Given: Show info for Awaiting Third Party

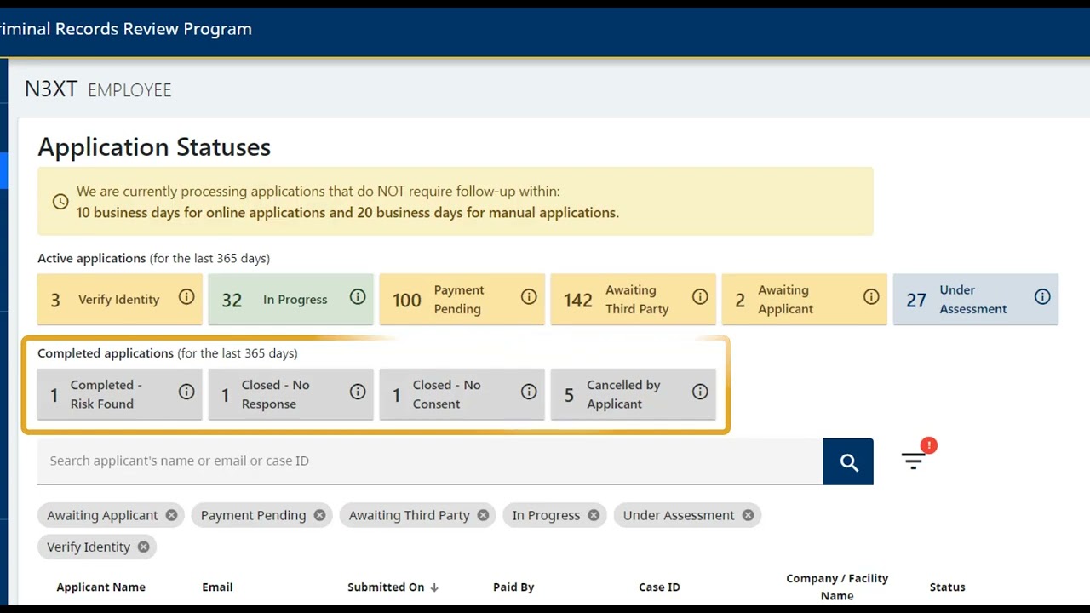Looking at the screenshot, I should [x=700, y=297].
